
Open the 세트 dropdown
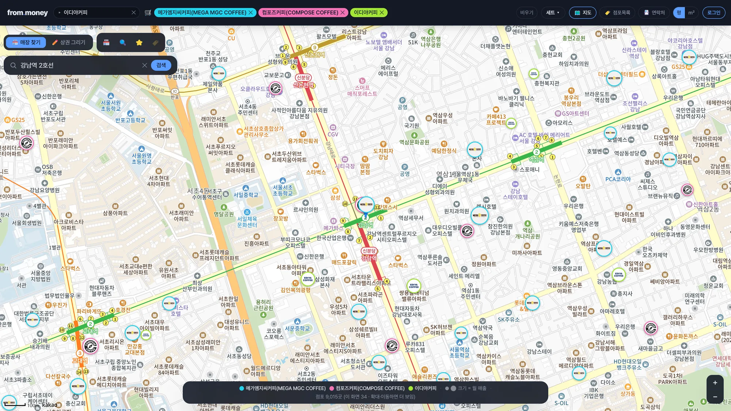pyautogui.click(x=553, y=12)
